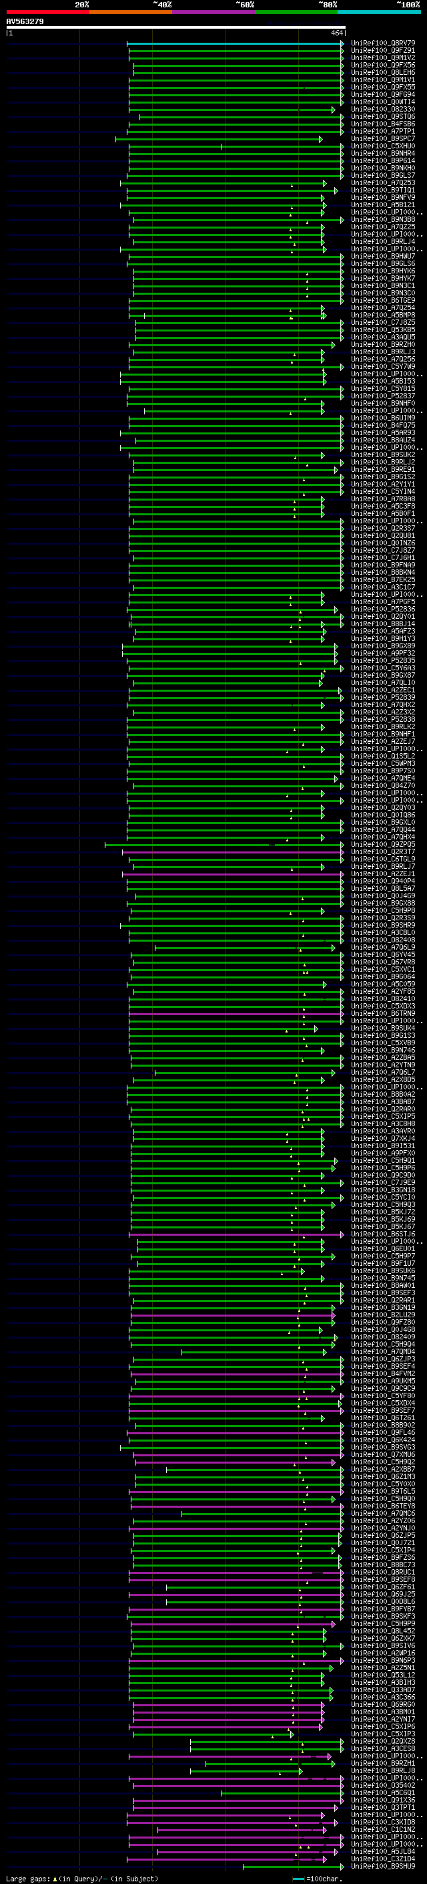The image size is (427, 1884).
Task: Open hit UniRef100_Q8LEH6
Action: 383,72
